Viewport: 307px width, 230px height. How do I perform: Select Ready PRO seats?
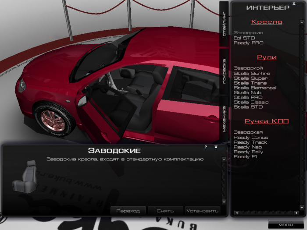pos(249,43)
